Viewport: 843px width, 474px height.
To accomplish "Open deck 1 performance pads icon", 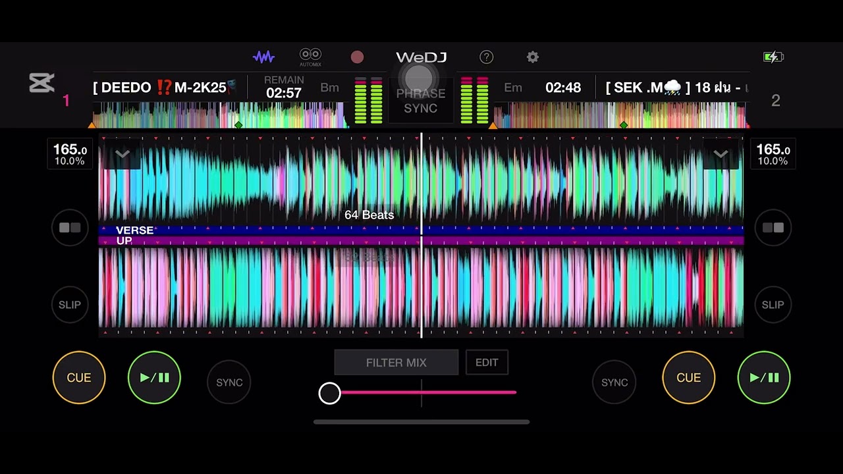I will [x=70, y=228].
